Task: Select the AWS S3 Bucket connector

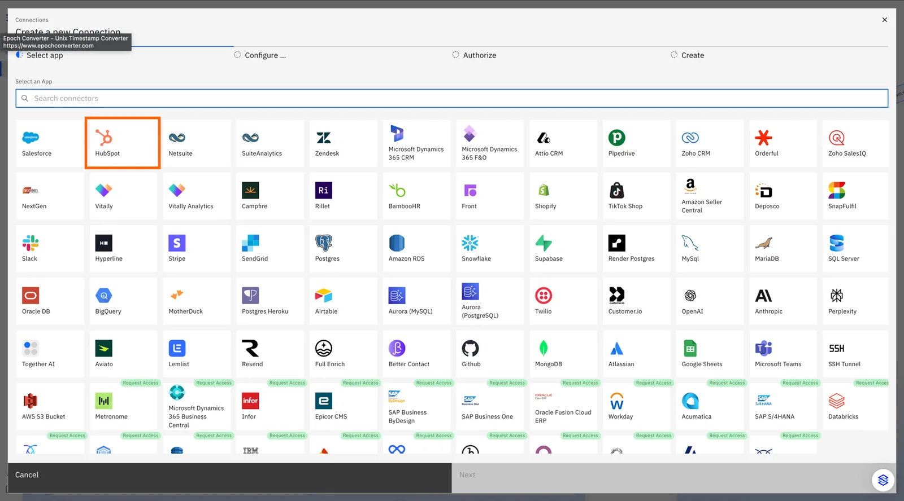Action: click(50, 406)
